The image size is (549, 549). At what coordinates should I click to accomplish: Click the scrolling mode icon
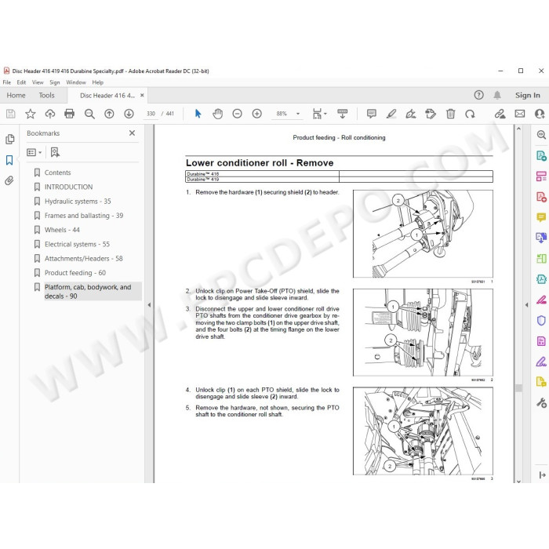(x=342, y=114)
